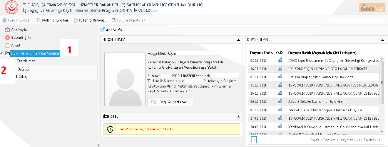The image size is (388, 147).
Task: Select Asbest Söküm Uzmanligi Egitimleri announcement
Action: pos(313,102)
